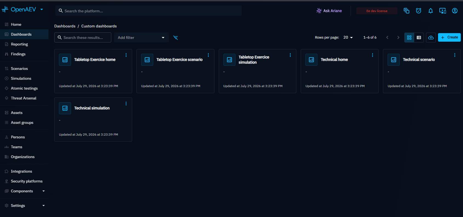Open the Tabletop Exercice scenario dashboard card
The width and height of the screenshot is (463, 217).
(x=175, y=71)
